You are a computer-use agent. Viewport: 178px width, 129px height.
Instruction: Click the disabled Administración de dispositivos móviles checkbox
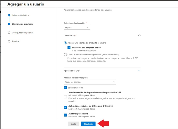(x=65, y=97)
